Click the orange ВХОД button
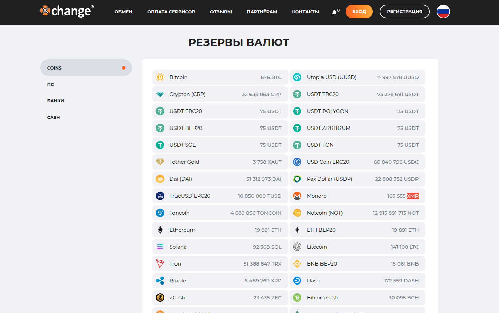 [x=359, y=12]
